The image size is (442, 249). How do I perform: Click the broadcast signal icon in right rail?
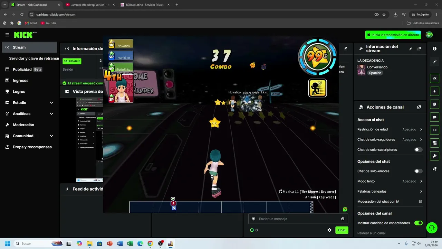[434, 130]
